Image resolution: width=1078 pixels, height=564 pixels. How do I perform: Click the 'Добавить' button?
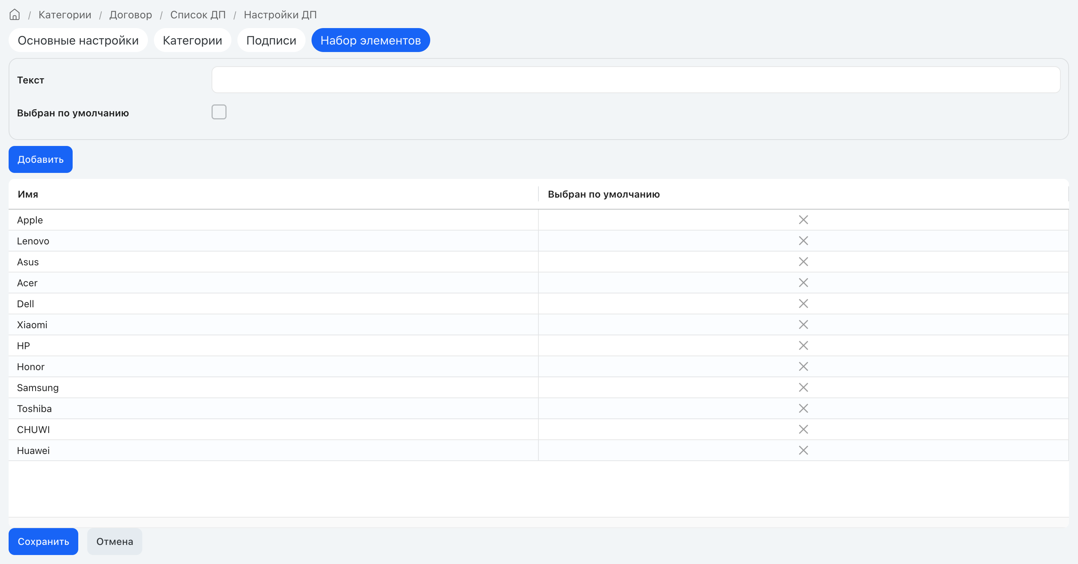tap(40, 159)
